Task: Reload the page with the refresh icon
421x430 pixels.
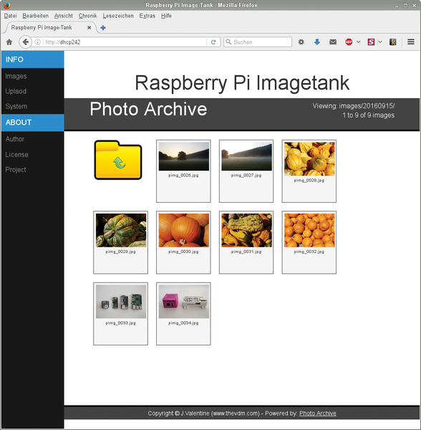Action: pos(213,42)
